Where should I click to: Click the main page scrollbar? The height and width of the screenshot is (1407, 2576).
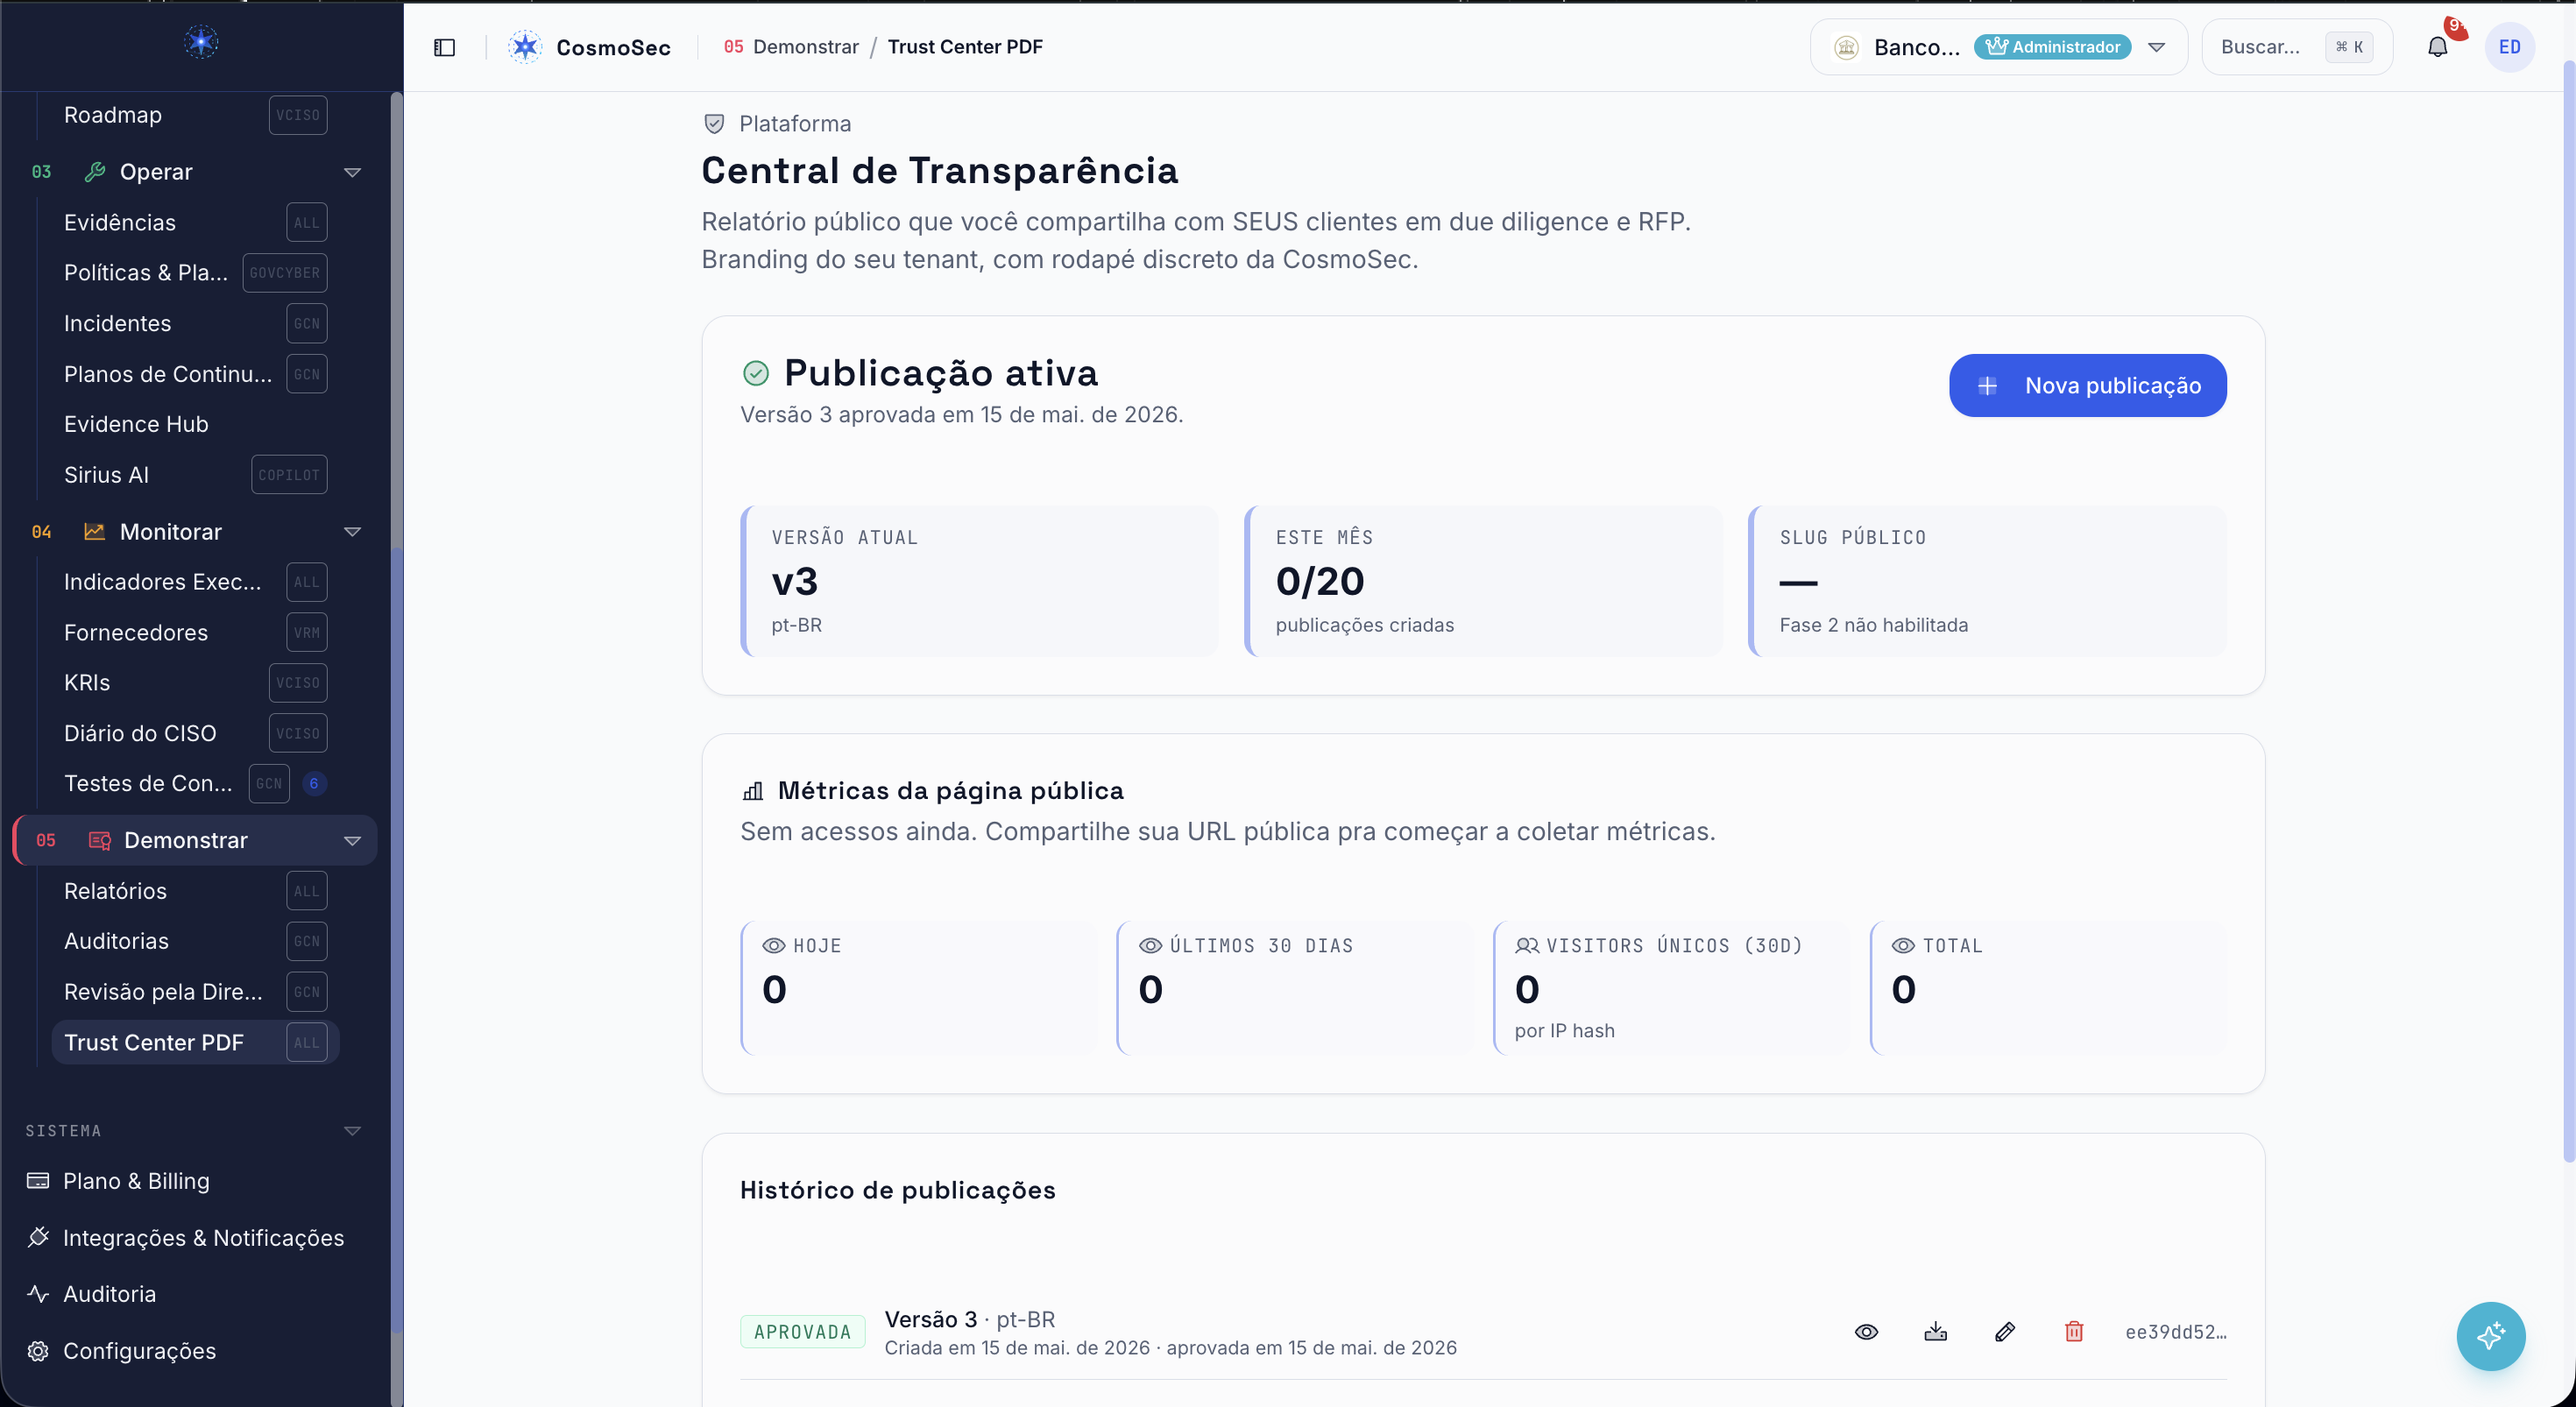(2568, 610)
